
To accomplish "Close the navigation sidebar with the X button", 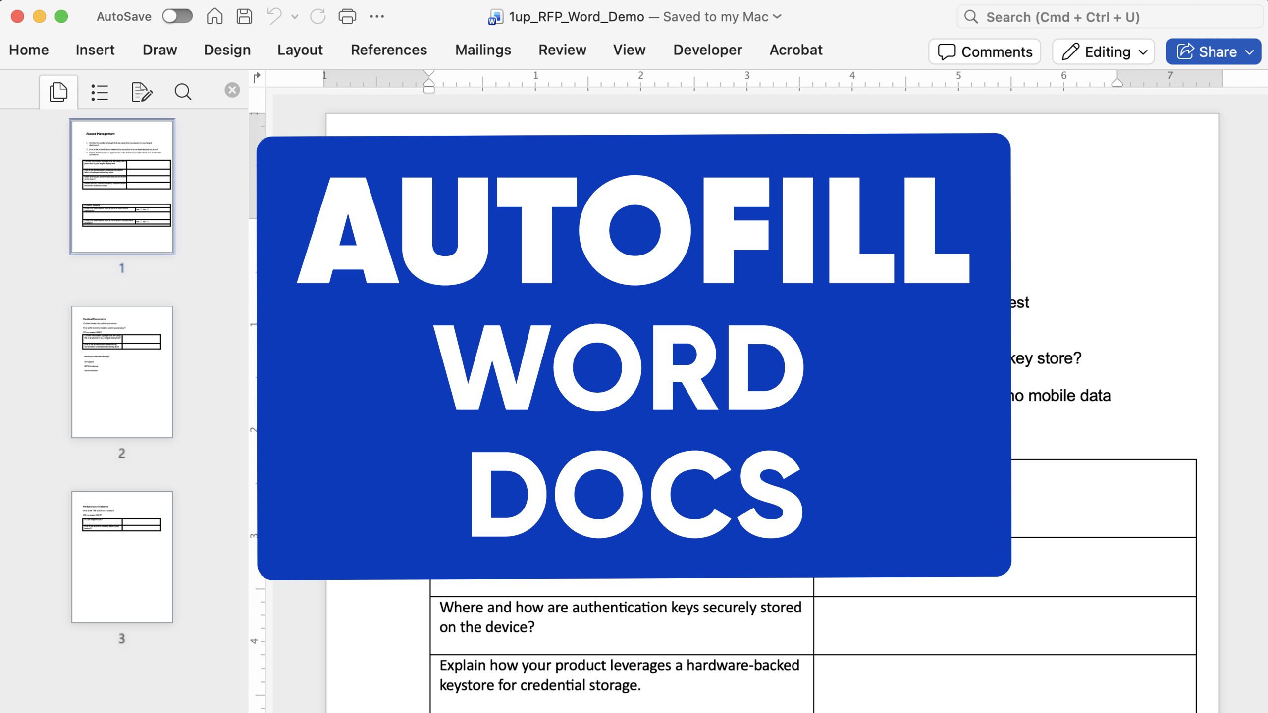I will pos(232,89).
